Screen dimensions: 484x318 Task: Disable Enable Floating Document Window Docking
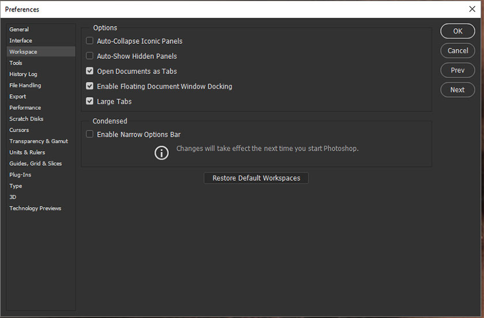coord(89,86)
